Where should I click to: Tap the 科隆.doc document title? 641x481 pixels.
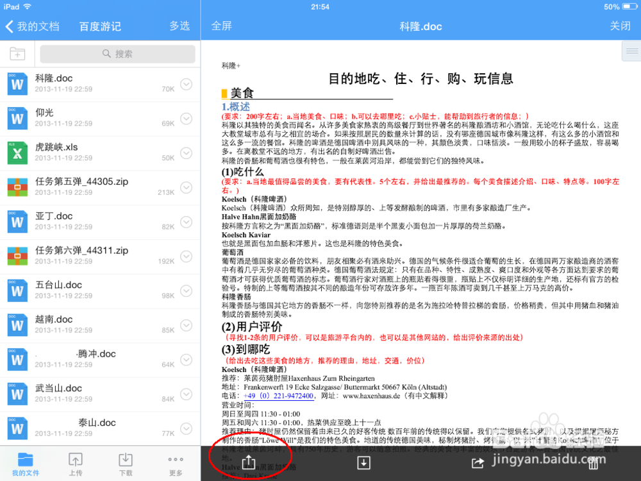click(x=420, y=26)
